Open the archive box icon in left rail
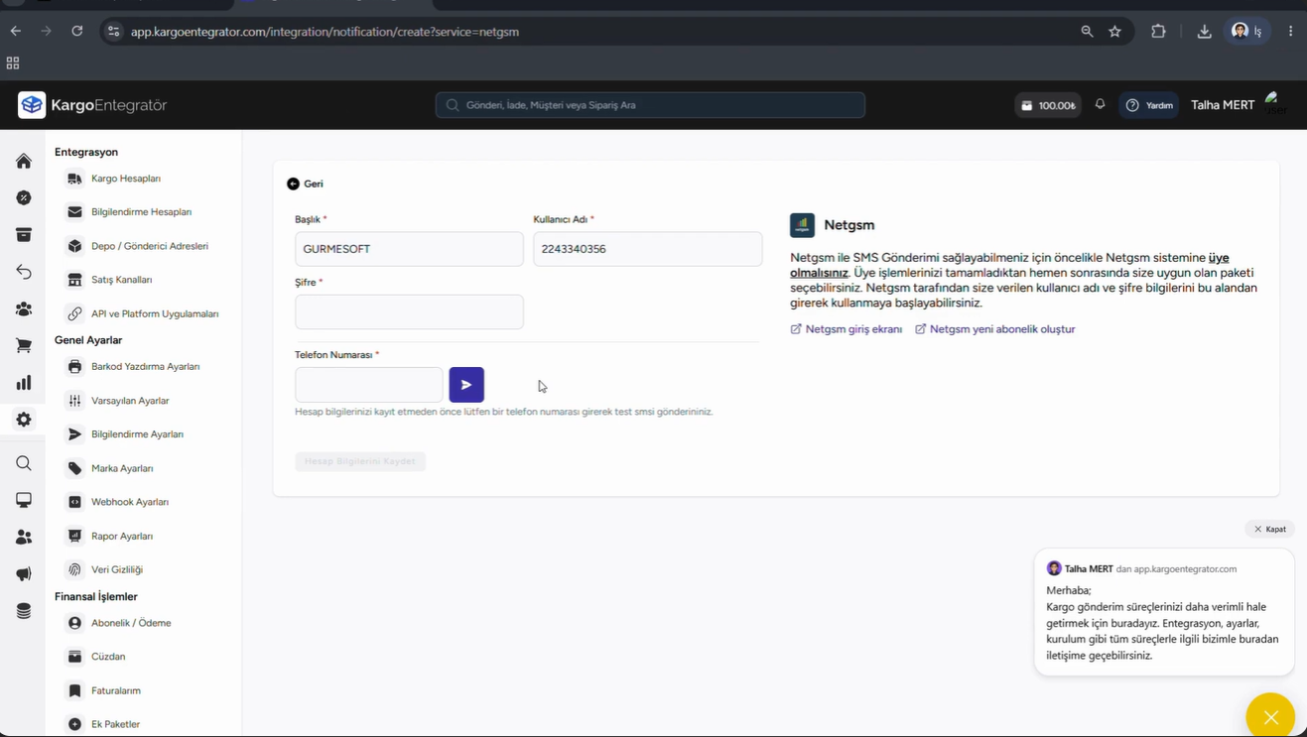Screen dimensions: 1307x737 24,235
